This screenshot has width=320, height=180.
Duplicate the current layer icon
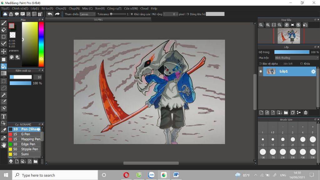(292, 112)
